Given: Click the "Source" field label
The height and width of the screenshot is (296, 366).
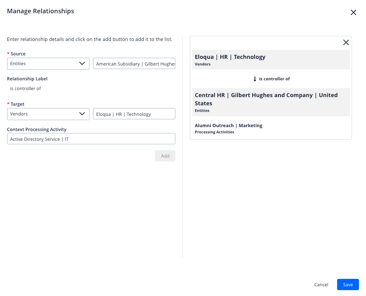Looking at the screenshot, I should coord(18,53).
